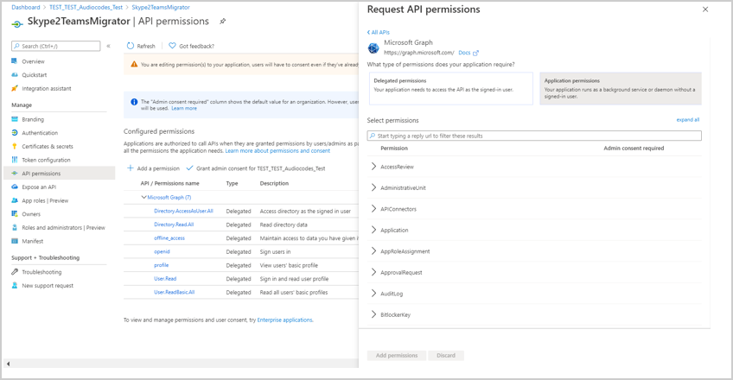
Task: Click the Certificates & secrets key icon
Action: point(15,146)
